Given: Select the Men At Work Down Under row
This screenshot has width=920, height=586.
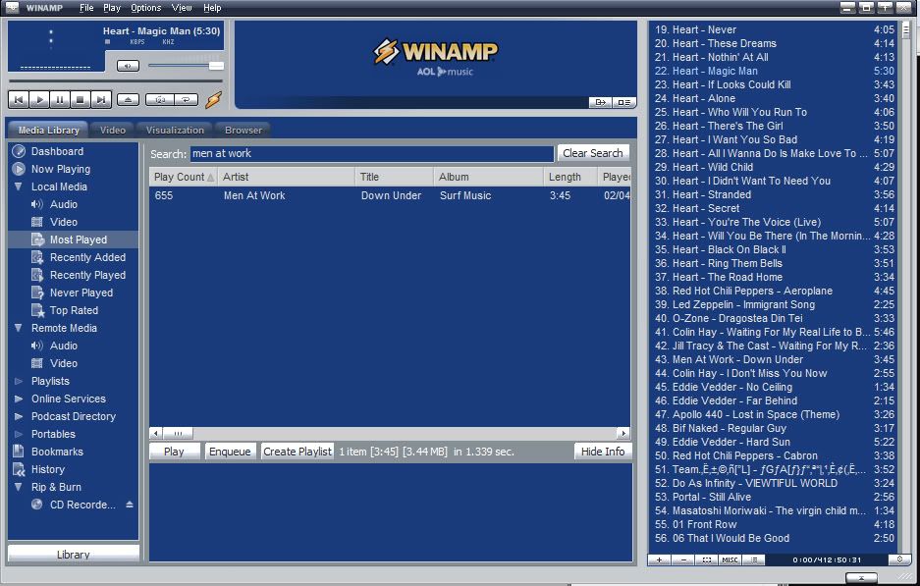Looking at the screenshot, I should click(390, 196).
